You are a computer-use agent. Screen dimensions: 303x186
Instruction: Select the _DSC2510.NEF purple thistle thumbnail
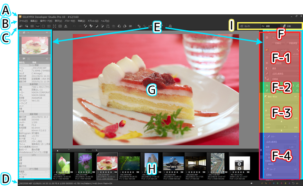(x=85, y=166)
